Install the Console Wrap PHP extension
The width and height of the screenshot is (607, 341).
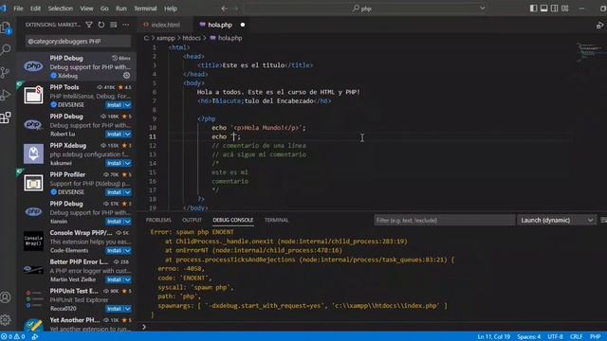click(x=114, y=250)
